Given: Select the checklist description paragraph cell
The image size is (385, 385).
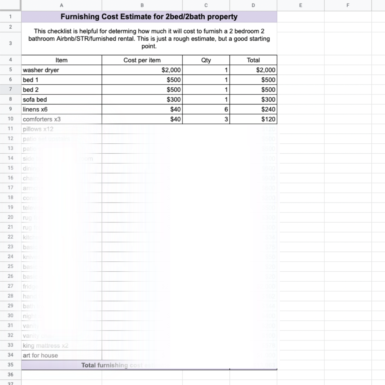Looking at the screenshot, I should tap(149, 38).
